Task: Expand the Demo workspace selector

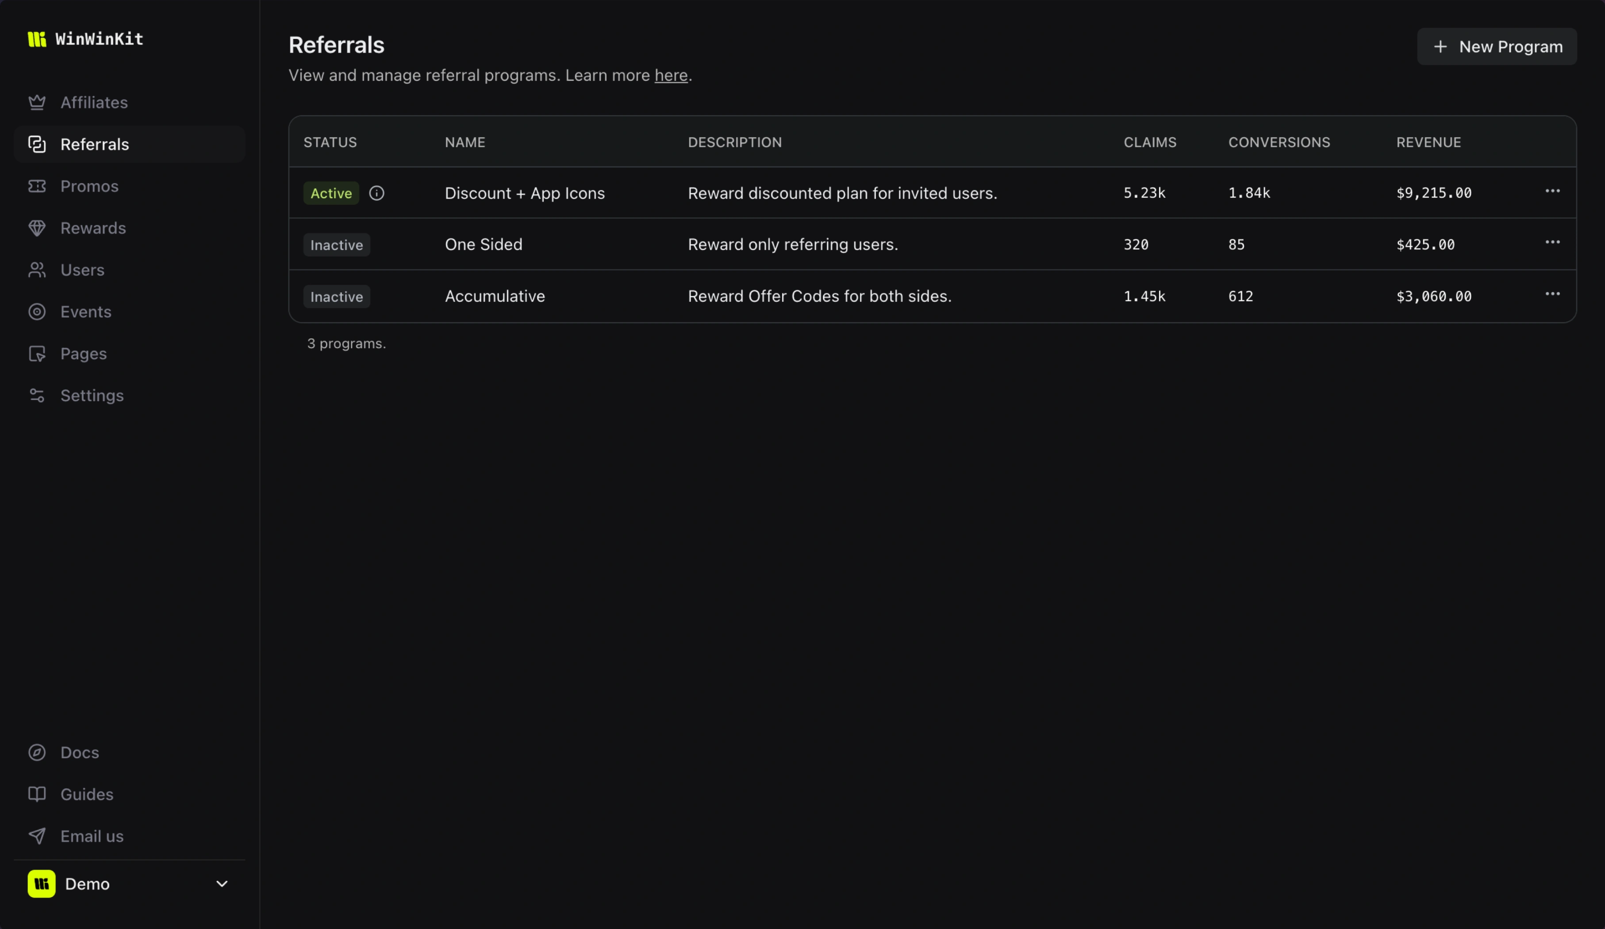Action: 222,884
